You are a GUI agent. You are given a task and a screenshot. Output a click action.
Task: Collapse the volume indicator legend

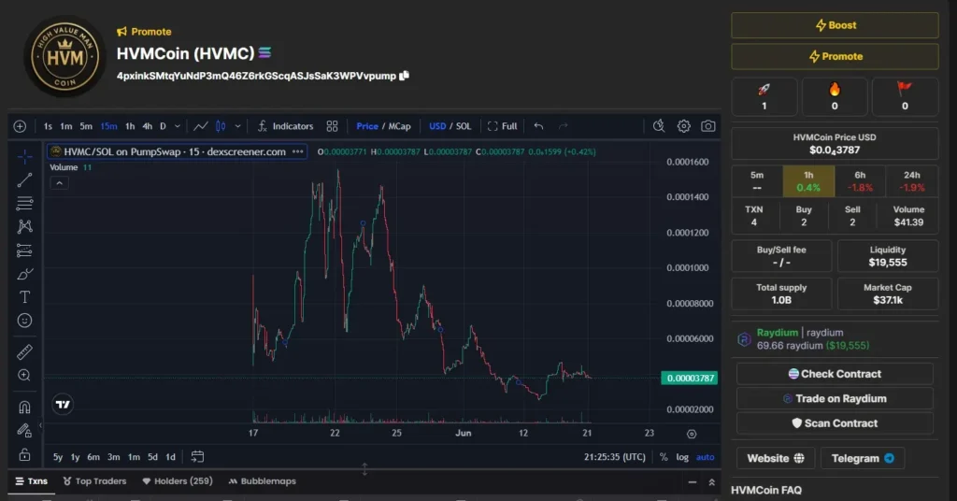click(59, 183)
